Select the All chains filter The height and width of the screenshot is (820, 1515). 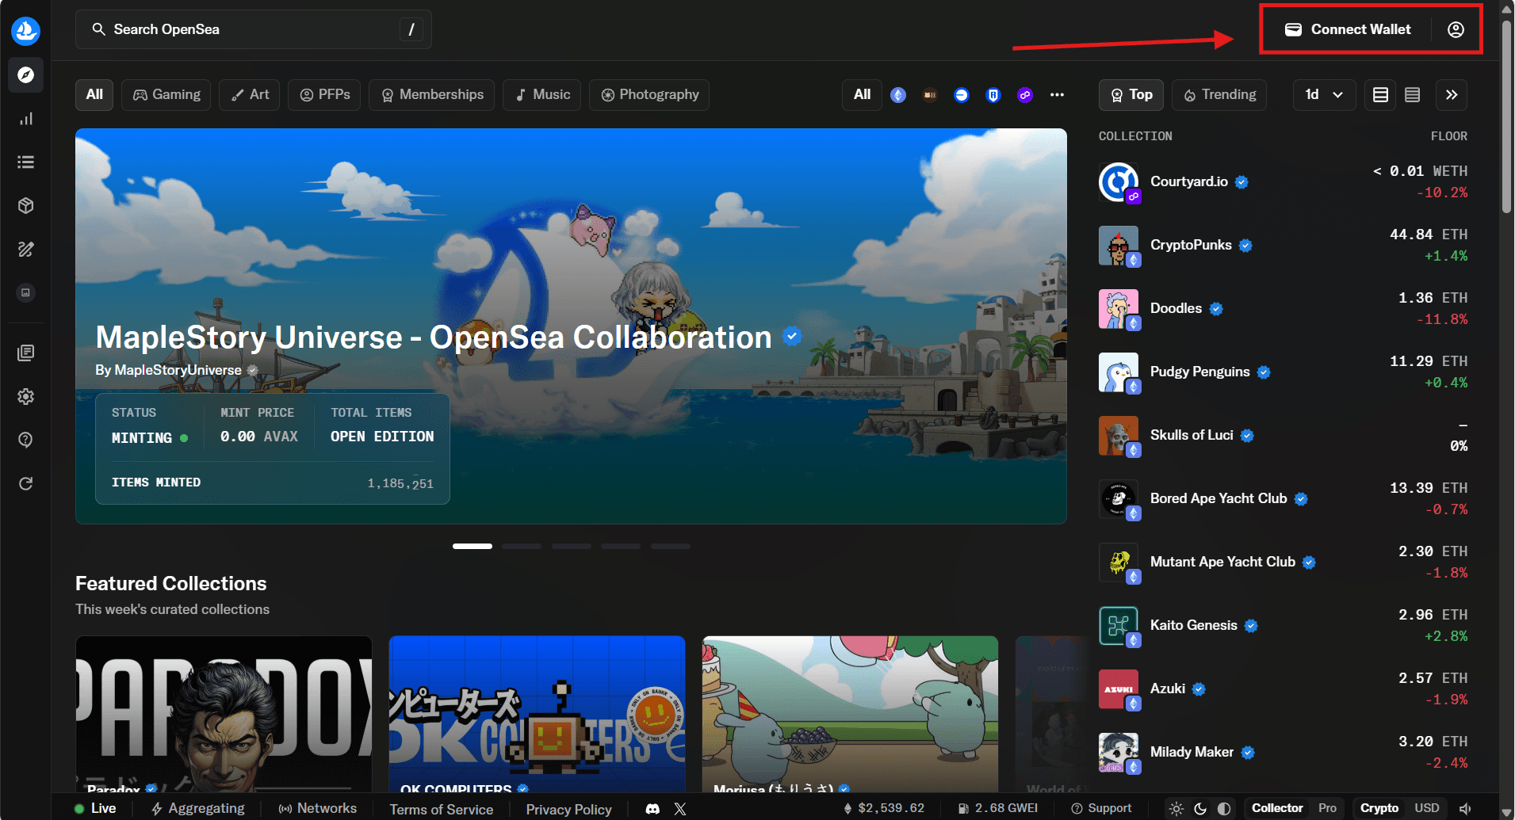(863, 95)
